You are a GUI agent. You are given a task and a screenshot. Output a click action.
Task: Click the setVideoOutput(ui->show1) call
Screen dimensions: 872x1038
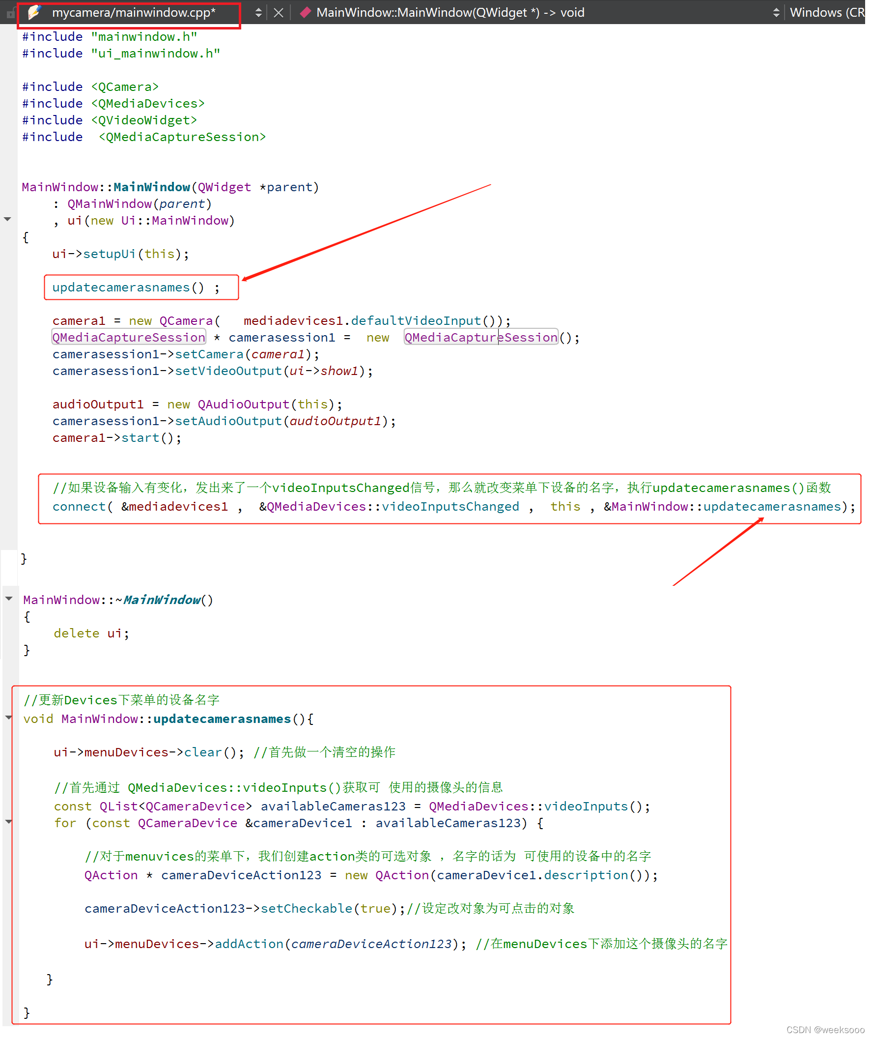point(270,372)
